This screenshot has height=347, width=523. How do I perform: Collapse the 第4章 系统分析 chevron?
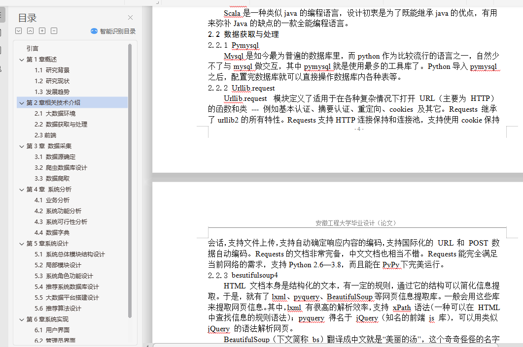pyautogui.click(x=22, y=189)
